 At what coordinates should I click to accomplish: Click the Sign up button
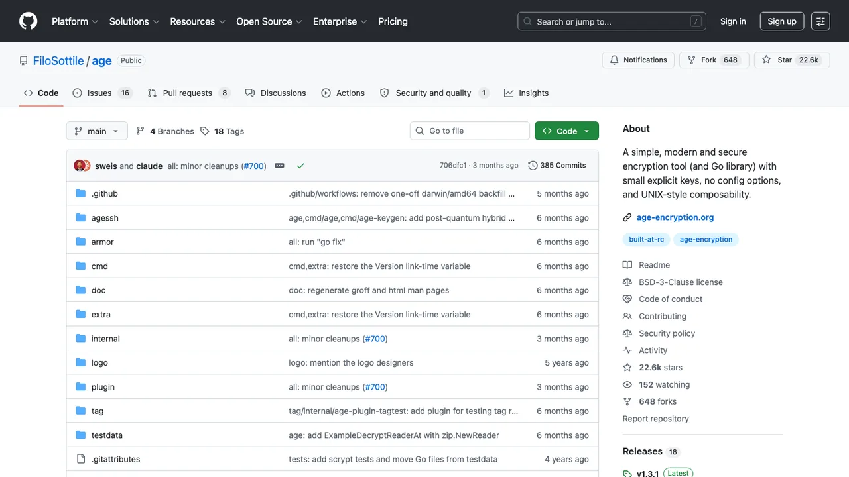tap(782, 21)
